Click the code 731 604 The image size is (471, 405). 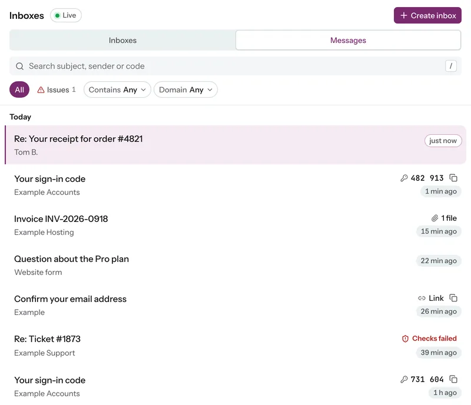pos(427,380)
